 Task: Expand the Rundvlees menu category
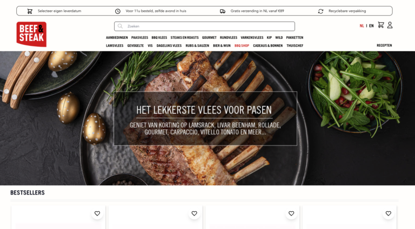coord(229,38)
